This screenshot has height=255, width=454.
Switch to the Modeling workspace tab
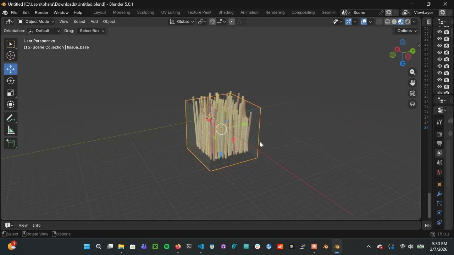coord(122,12)
